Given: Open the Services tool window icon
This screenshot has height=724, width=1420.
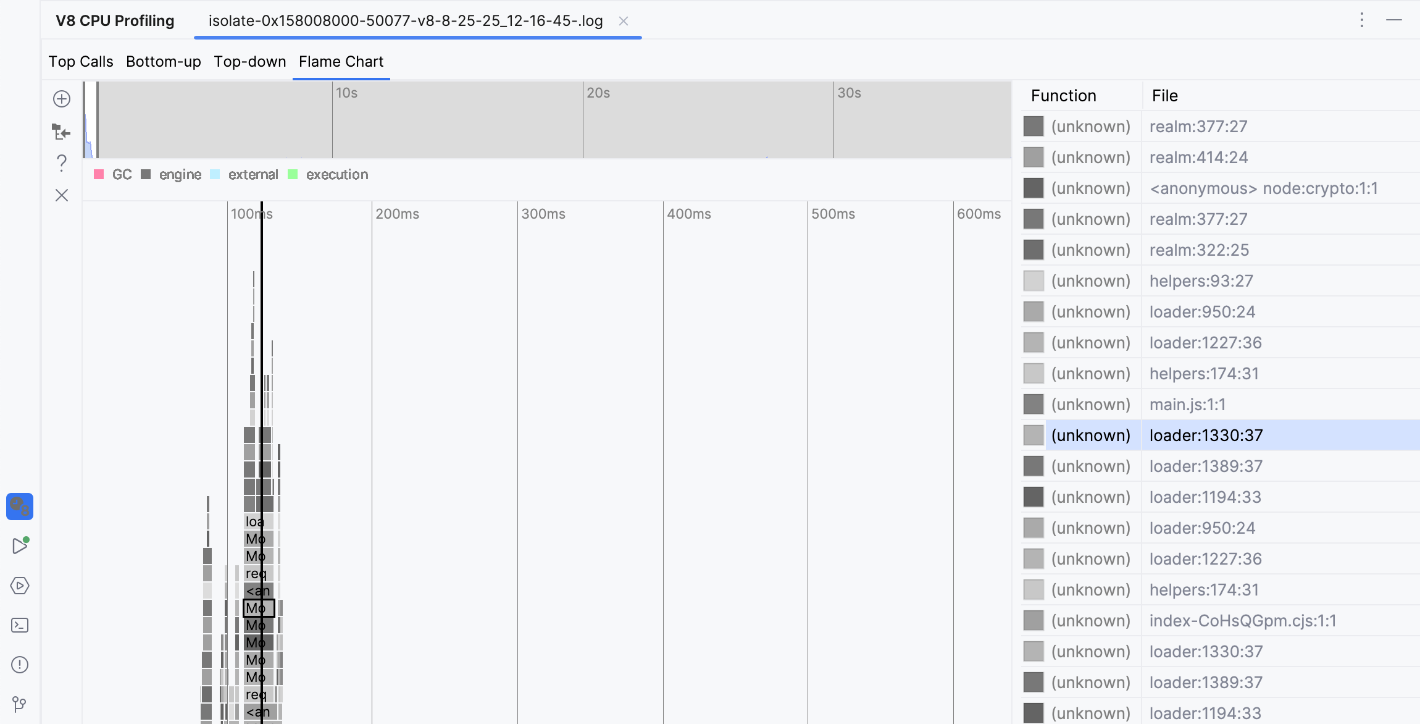Looking at the screenshot, I should tap(20, 586).
